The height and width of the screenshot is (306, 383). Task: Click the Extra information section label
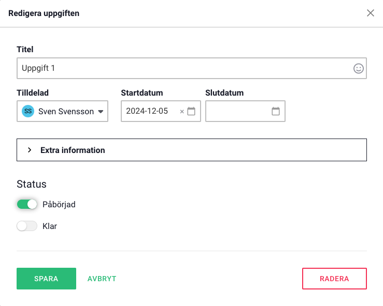73,150
